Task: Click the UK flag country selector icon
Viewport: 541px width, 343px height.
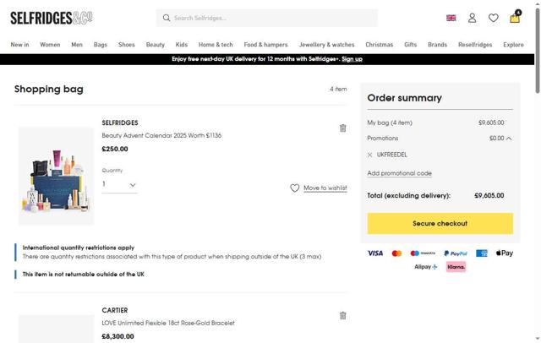Action: (451, 18)
